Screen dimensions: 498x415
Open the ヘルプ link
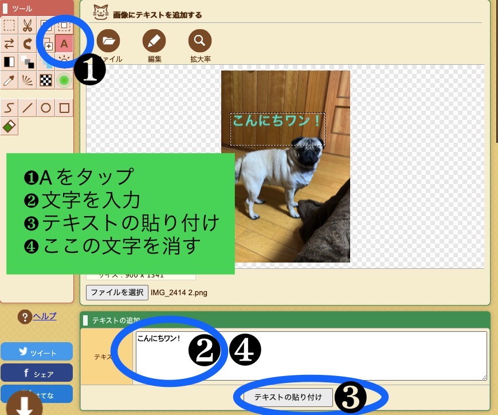(x=44, y=316)
